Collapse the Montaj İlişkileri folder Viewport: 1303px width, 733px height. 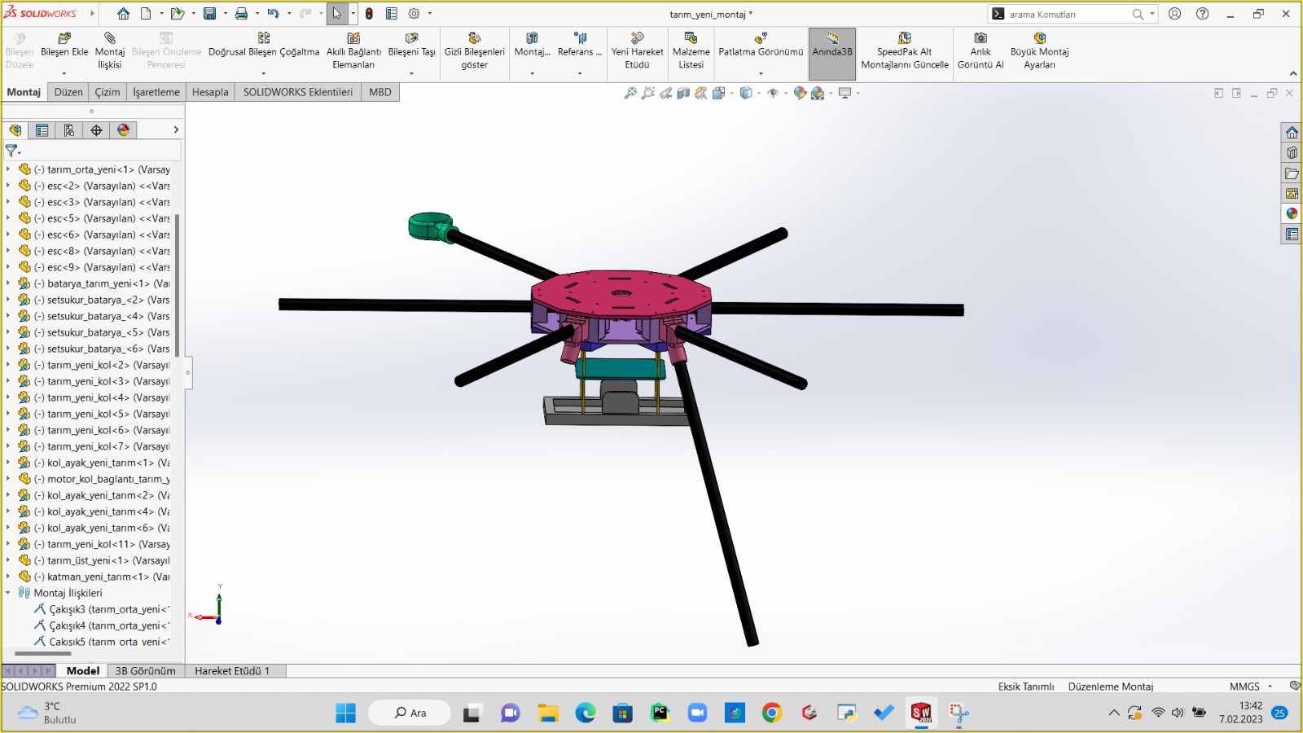[x=8, y=593]
